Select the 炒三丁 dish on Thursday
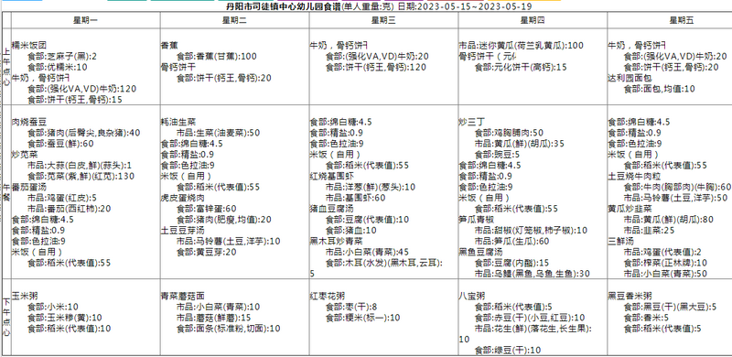 pos(471,122)
